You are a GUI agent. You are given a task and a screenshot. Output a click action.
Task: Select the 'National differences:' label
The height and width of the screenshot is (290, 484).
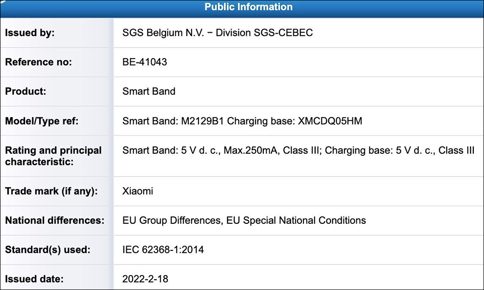55,220
